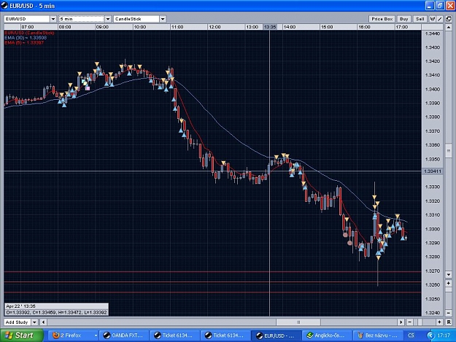456x342 pixels.
Task: Click the system tray expand arrow icon
Action: [x=430, y=335]
